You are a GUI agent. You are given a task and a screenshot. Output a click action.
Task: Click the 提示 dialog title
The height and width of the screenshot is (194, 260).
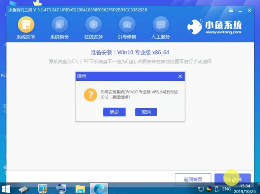coord(82,76)
